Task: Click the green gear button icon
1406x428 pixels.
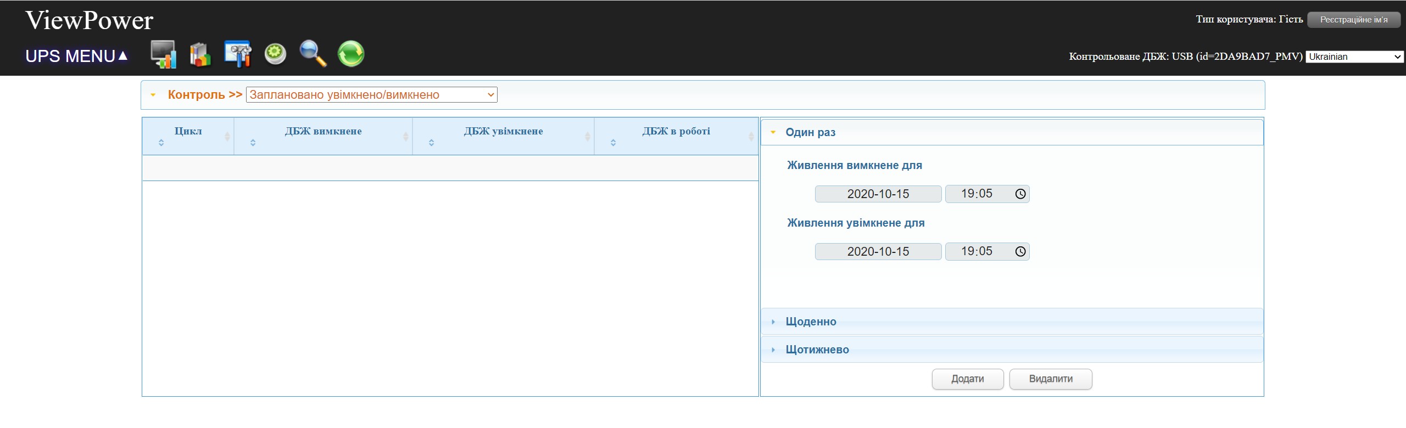Action: click(275, 54)
